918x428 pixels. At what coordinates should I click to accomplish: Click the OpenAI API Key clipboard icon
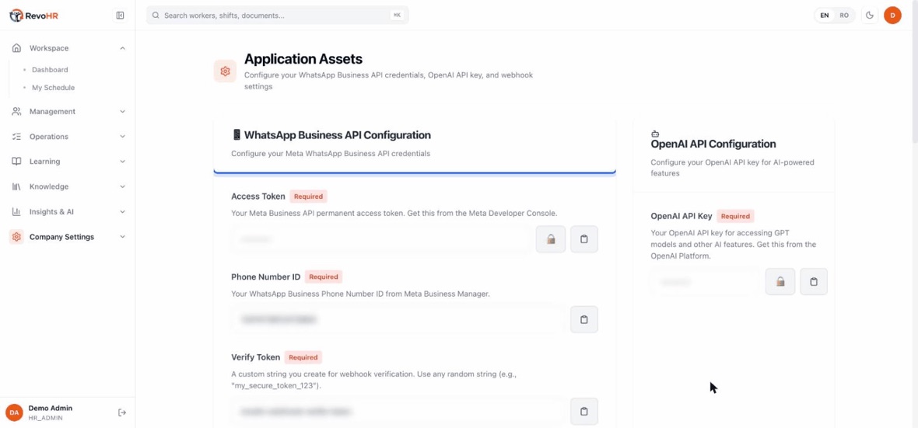[x=813, y=281]
